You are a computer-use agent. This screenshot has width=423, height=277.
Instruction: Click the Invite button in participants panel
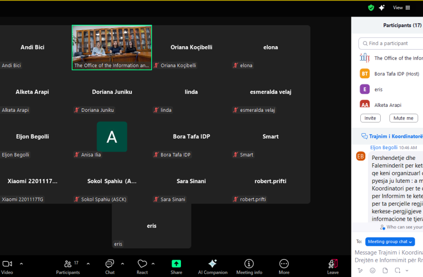370,118
